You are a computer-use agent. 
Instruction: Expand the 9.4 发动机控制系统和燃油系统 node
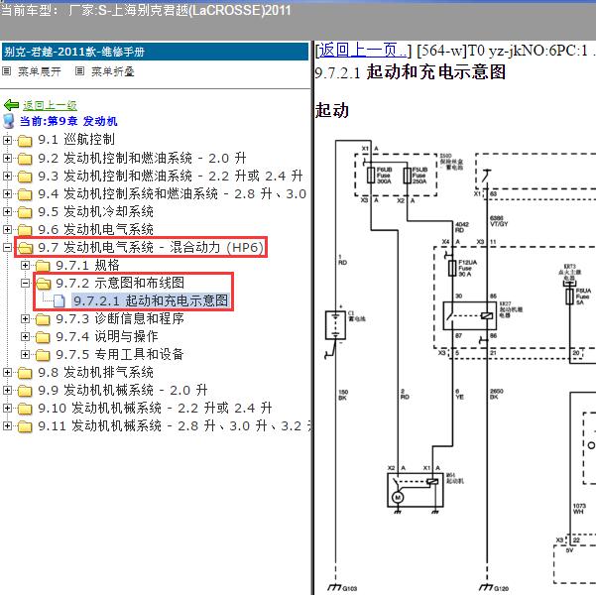(7, 193)
